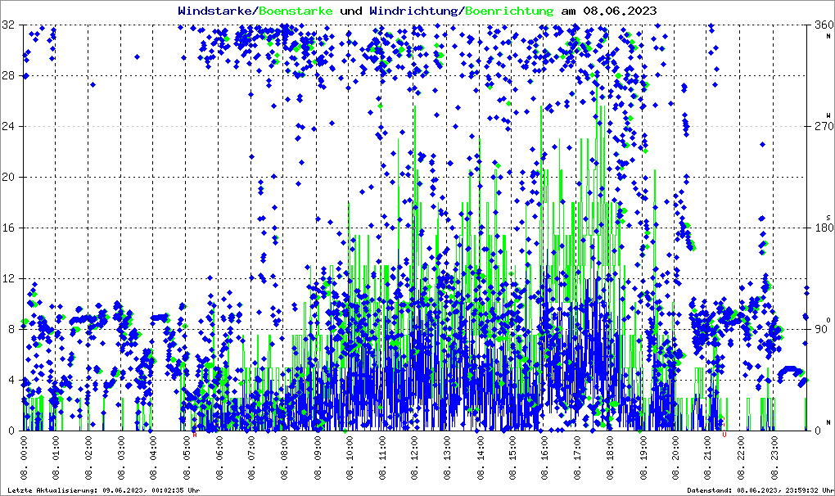Click the '90' direction axis label
The height and width of the screenshot is (496, 835).
[x=821, y=329]
